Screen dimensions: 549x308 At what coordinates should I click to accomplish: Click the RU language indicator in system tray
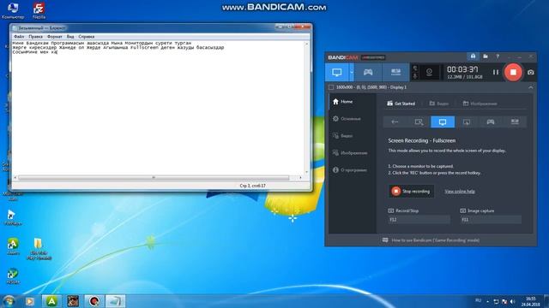(x=479, y=300)
